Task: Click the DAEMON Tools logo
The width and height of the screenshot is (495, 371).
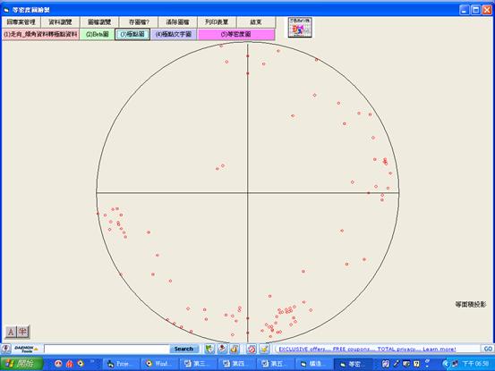Action: (26, 349)
